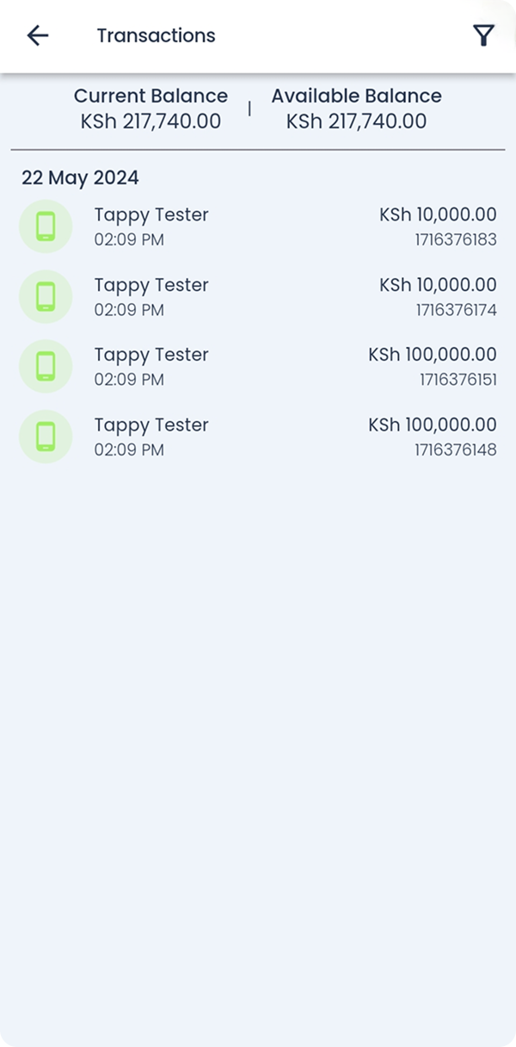Select the phone icon next to transaction 1716376151
Viewport: 516px width, 1047px height.
46,366
